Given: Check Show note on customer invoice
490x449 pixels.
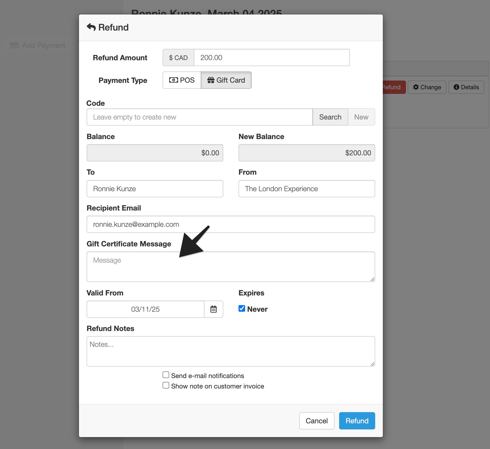Looking at the screenshot, I should (166, 385).
